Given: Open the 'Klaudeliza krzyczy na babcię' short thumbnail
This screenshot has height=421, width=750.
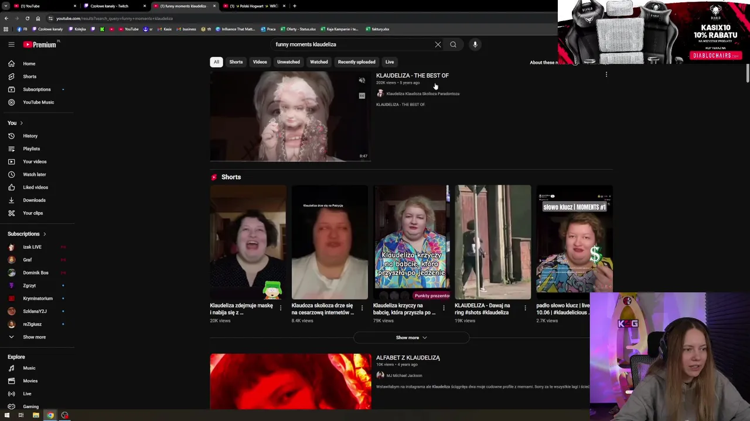Looking at the screenshot, I should (411, 242).
